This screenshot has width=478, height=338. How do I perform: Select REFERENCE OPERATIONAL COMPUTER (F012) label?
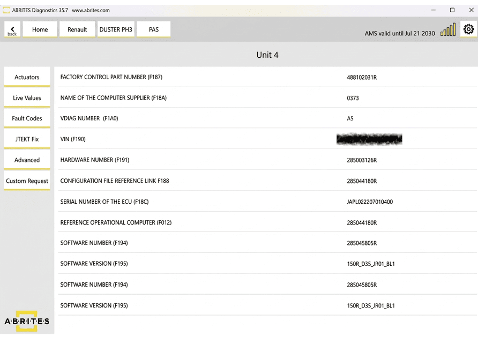tap(116, 222)
